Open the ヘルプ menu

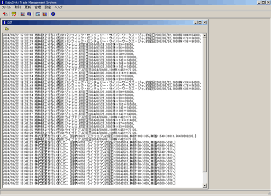(x=58, y=7)
